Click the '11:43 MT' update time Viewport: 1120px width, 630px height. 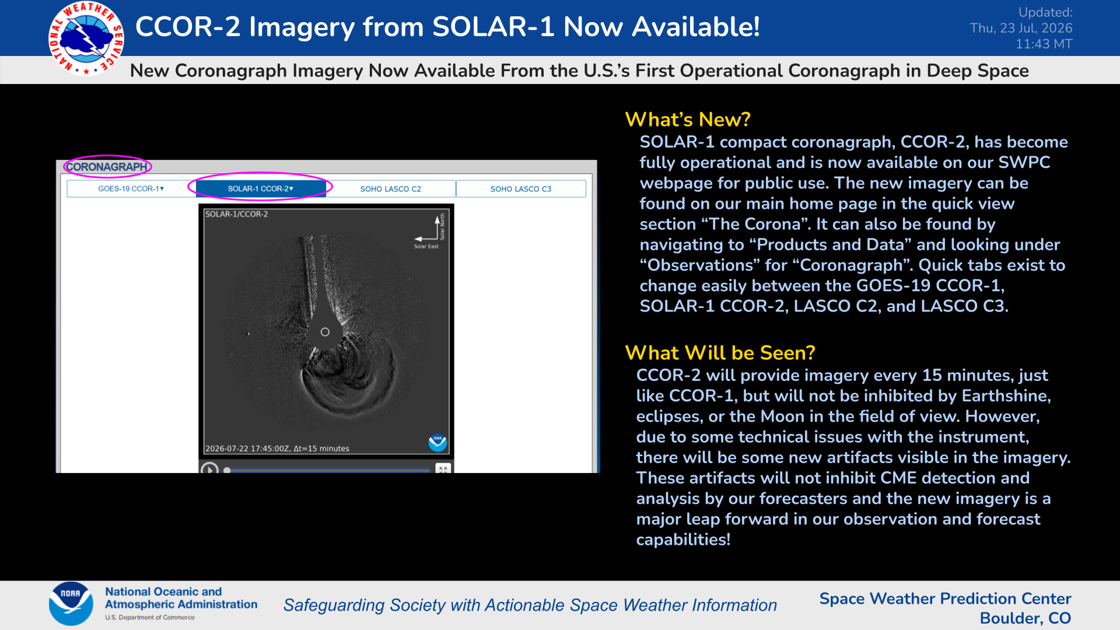pyautogui.click(x=1044, y=44)
